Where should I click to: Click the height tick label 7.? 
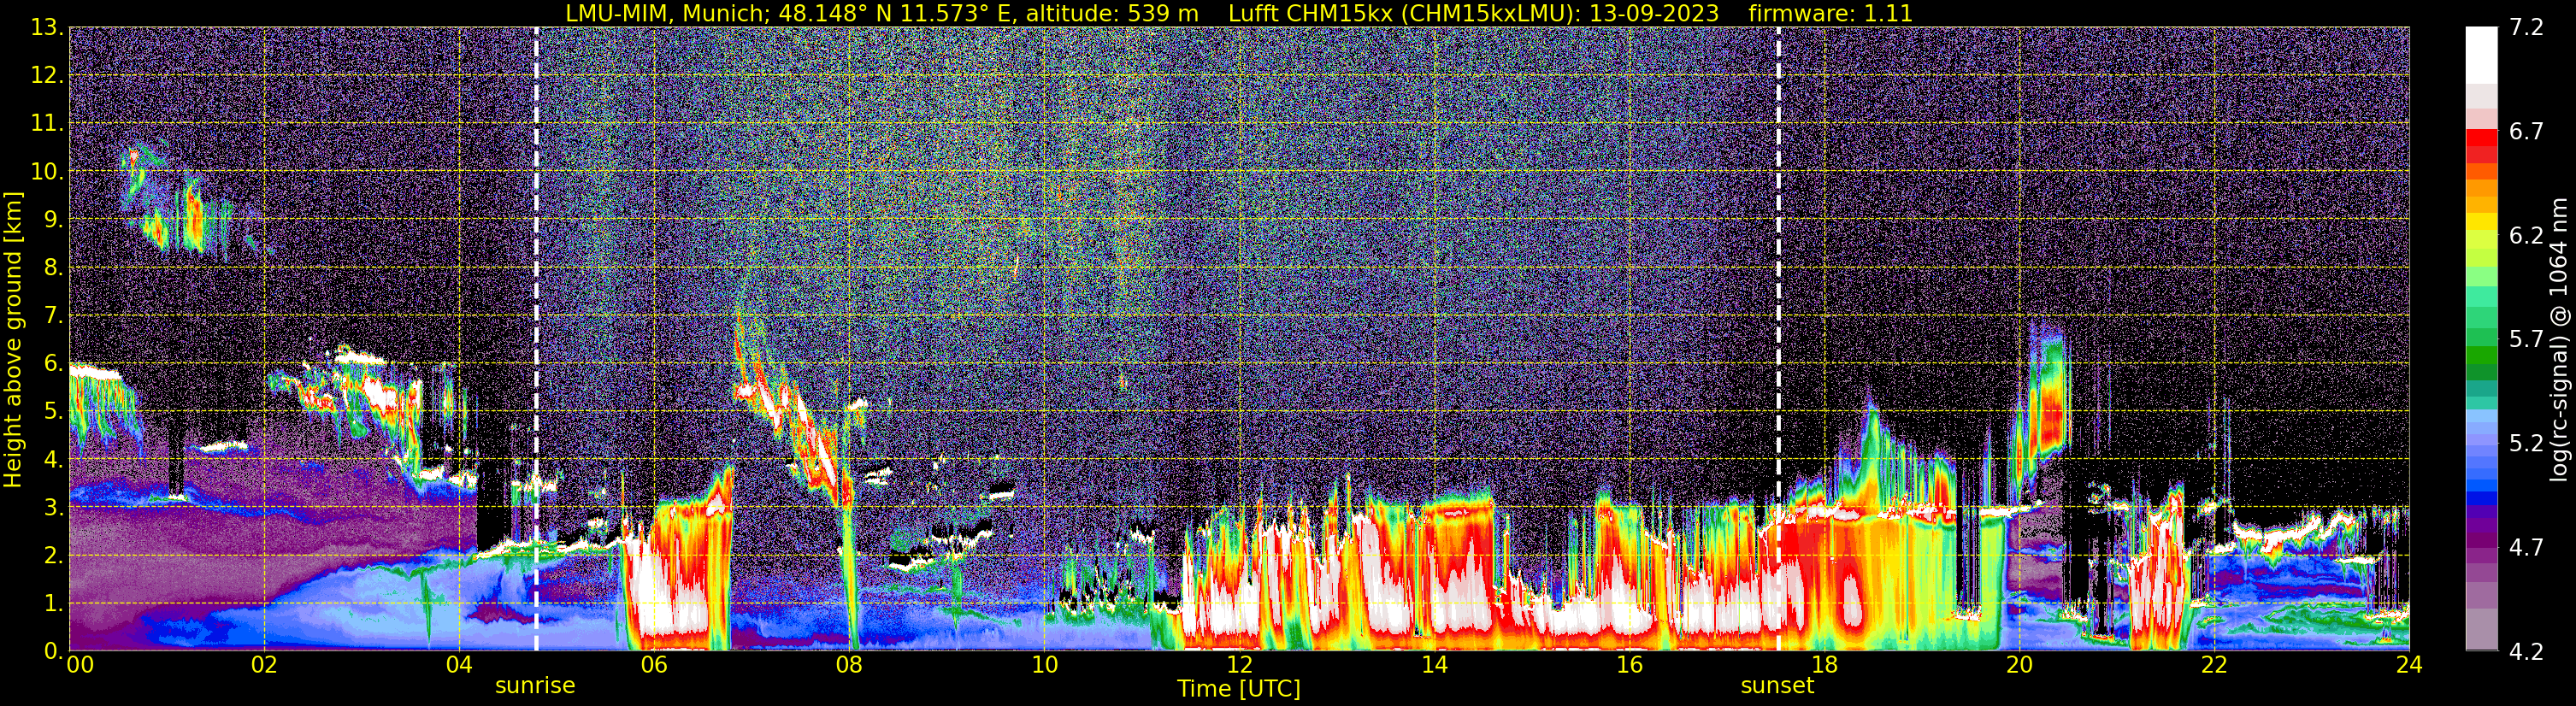[52, 315]
